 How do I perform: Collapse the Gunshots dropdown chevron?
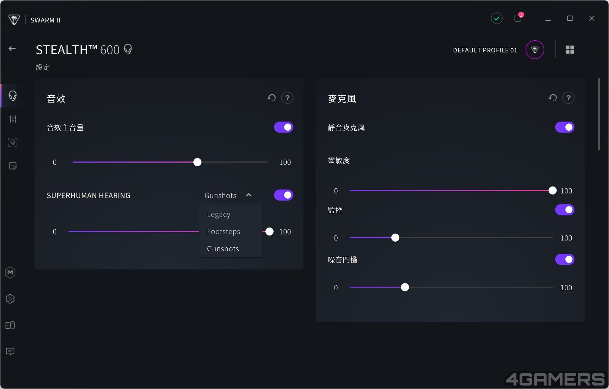pos(249,195)
